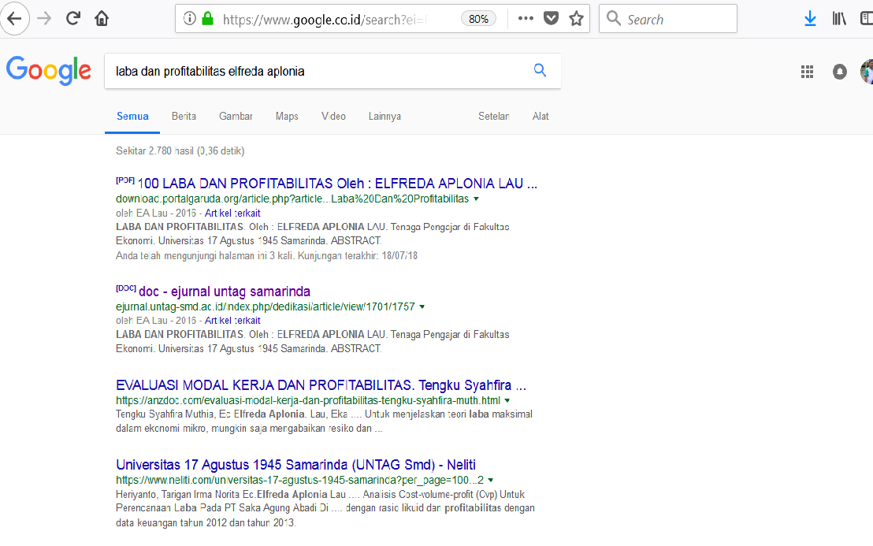
Task: Expand the portalgaruda result URL arrow
Action: (477, 199)
